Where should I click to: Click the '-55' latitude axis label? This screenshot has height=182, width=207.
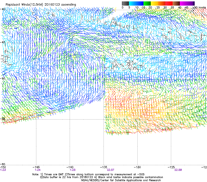click(3, 118)
